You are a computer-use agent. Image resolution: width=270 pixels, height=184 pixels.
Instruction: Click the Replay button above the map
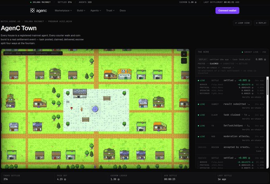point(261,23)
